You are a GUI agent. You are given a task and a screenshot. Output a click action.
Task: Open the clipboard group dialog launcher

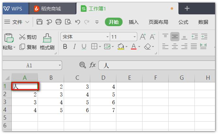(x=56, y=53)
